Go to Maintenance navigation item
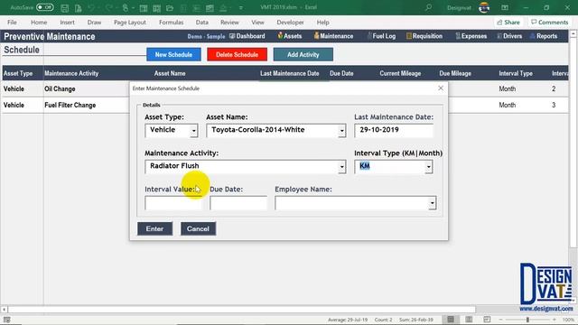Viewport: 578px width, 325px height. pyautogui.click(x=333, y=36)
